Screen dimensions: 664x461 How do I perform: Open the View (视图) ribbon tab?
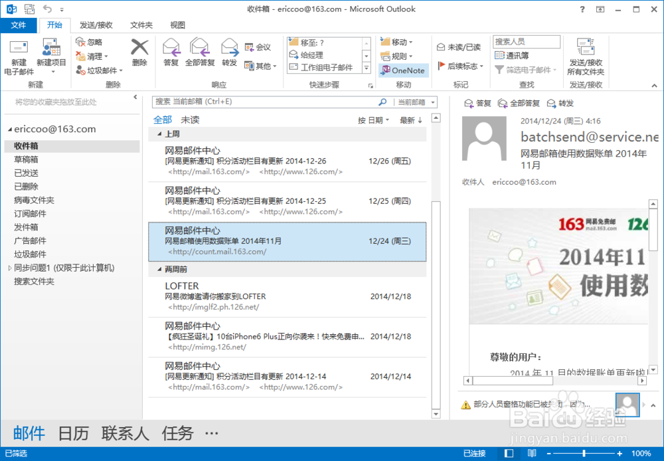[177, 25]
